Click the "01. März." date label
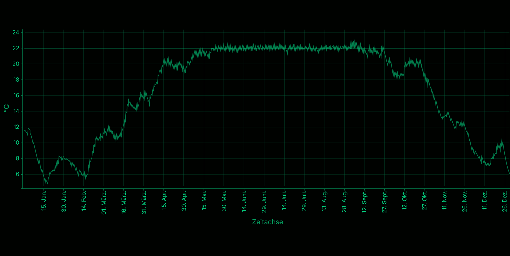510x256 pixels. pyautogui.click(x=104, y=202)
